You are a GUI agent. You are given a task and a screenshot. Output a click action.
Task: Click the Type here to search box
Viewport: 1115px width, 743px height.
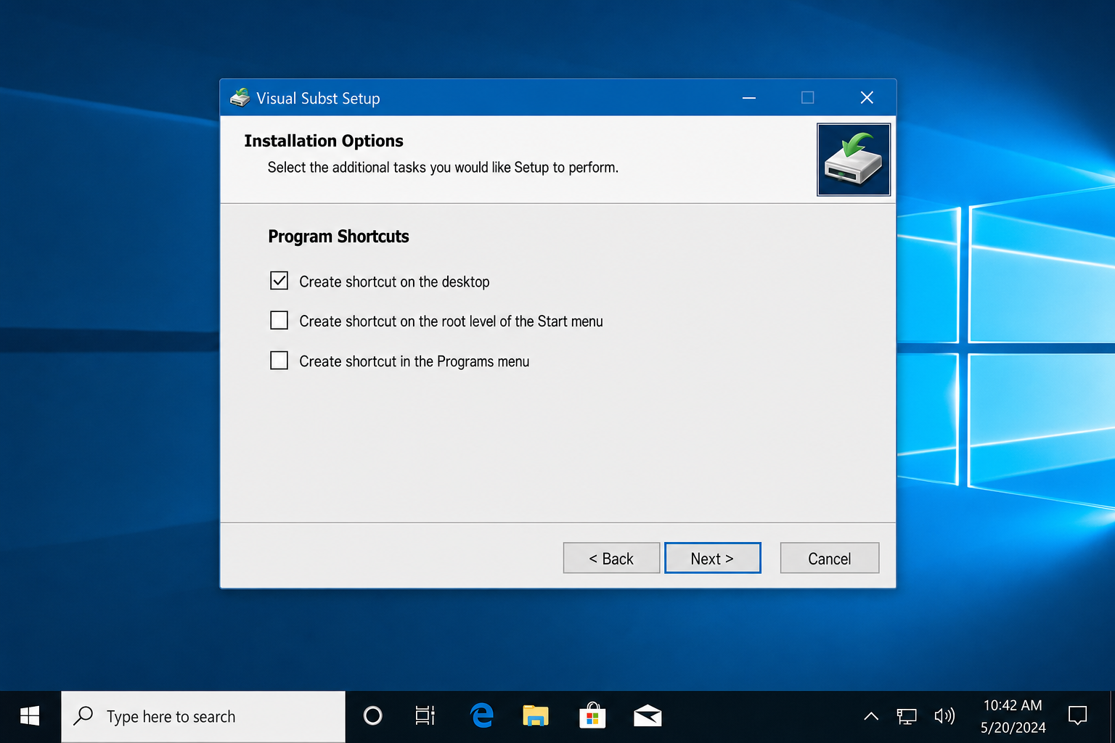tap(203, 716)
